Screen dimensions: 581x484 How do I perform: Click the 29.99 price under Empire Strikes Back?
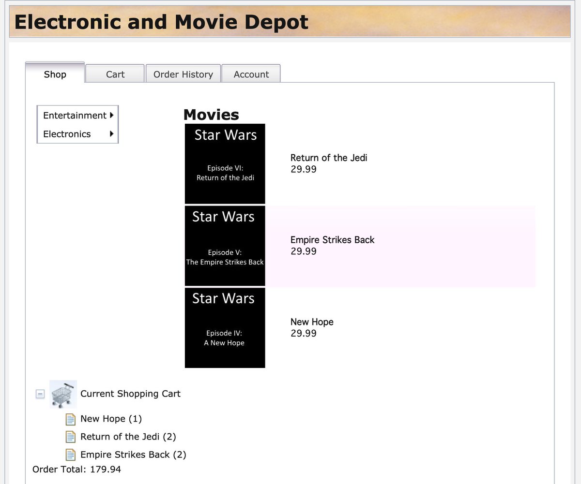point(304,251)
